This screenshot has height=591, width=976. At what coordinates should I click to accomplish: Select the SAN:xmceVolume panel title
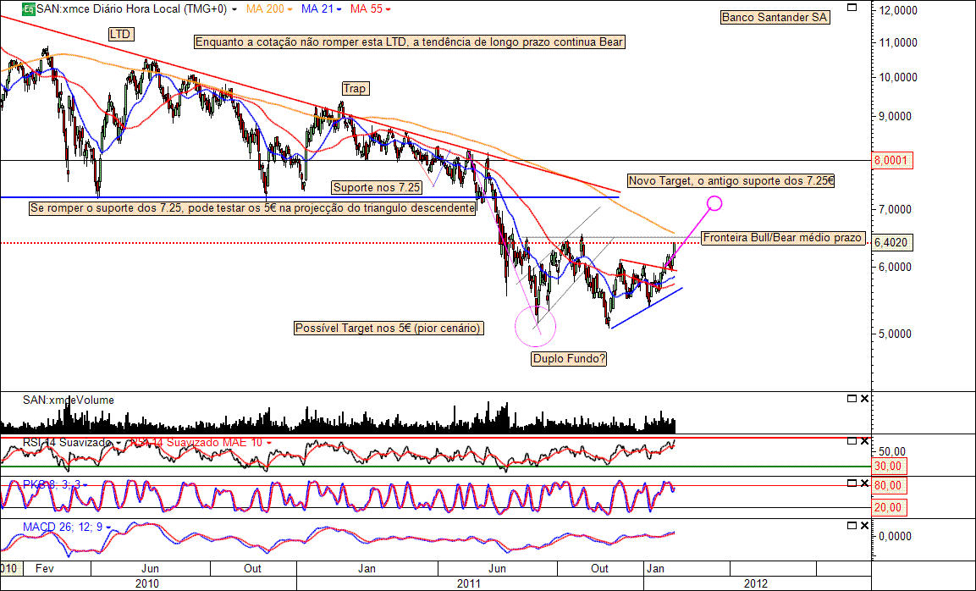69,400
